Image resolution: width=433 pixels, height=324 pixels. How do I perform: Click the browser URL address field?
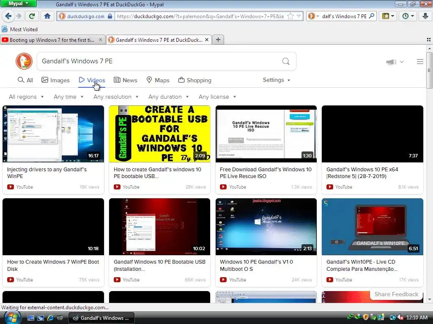[200, 16]
